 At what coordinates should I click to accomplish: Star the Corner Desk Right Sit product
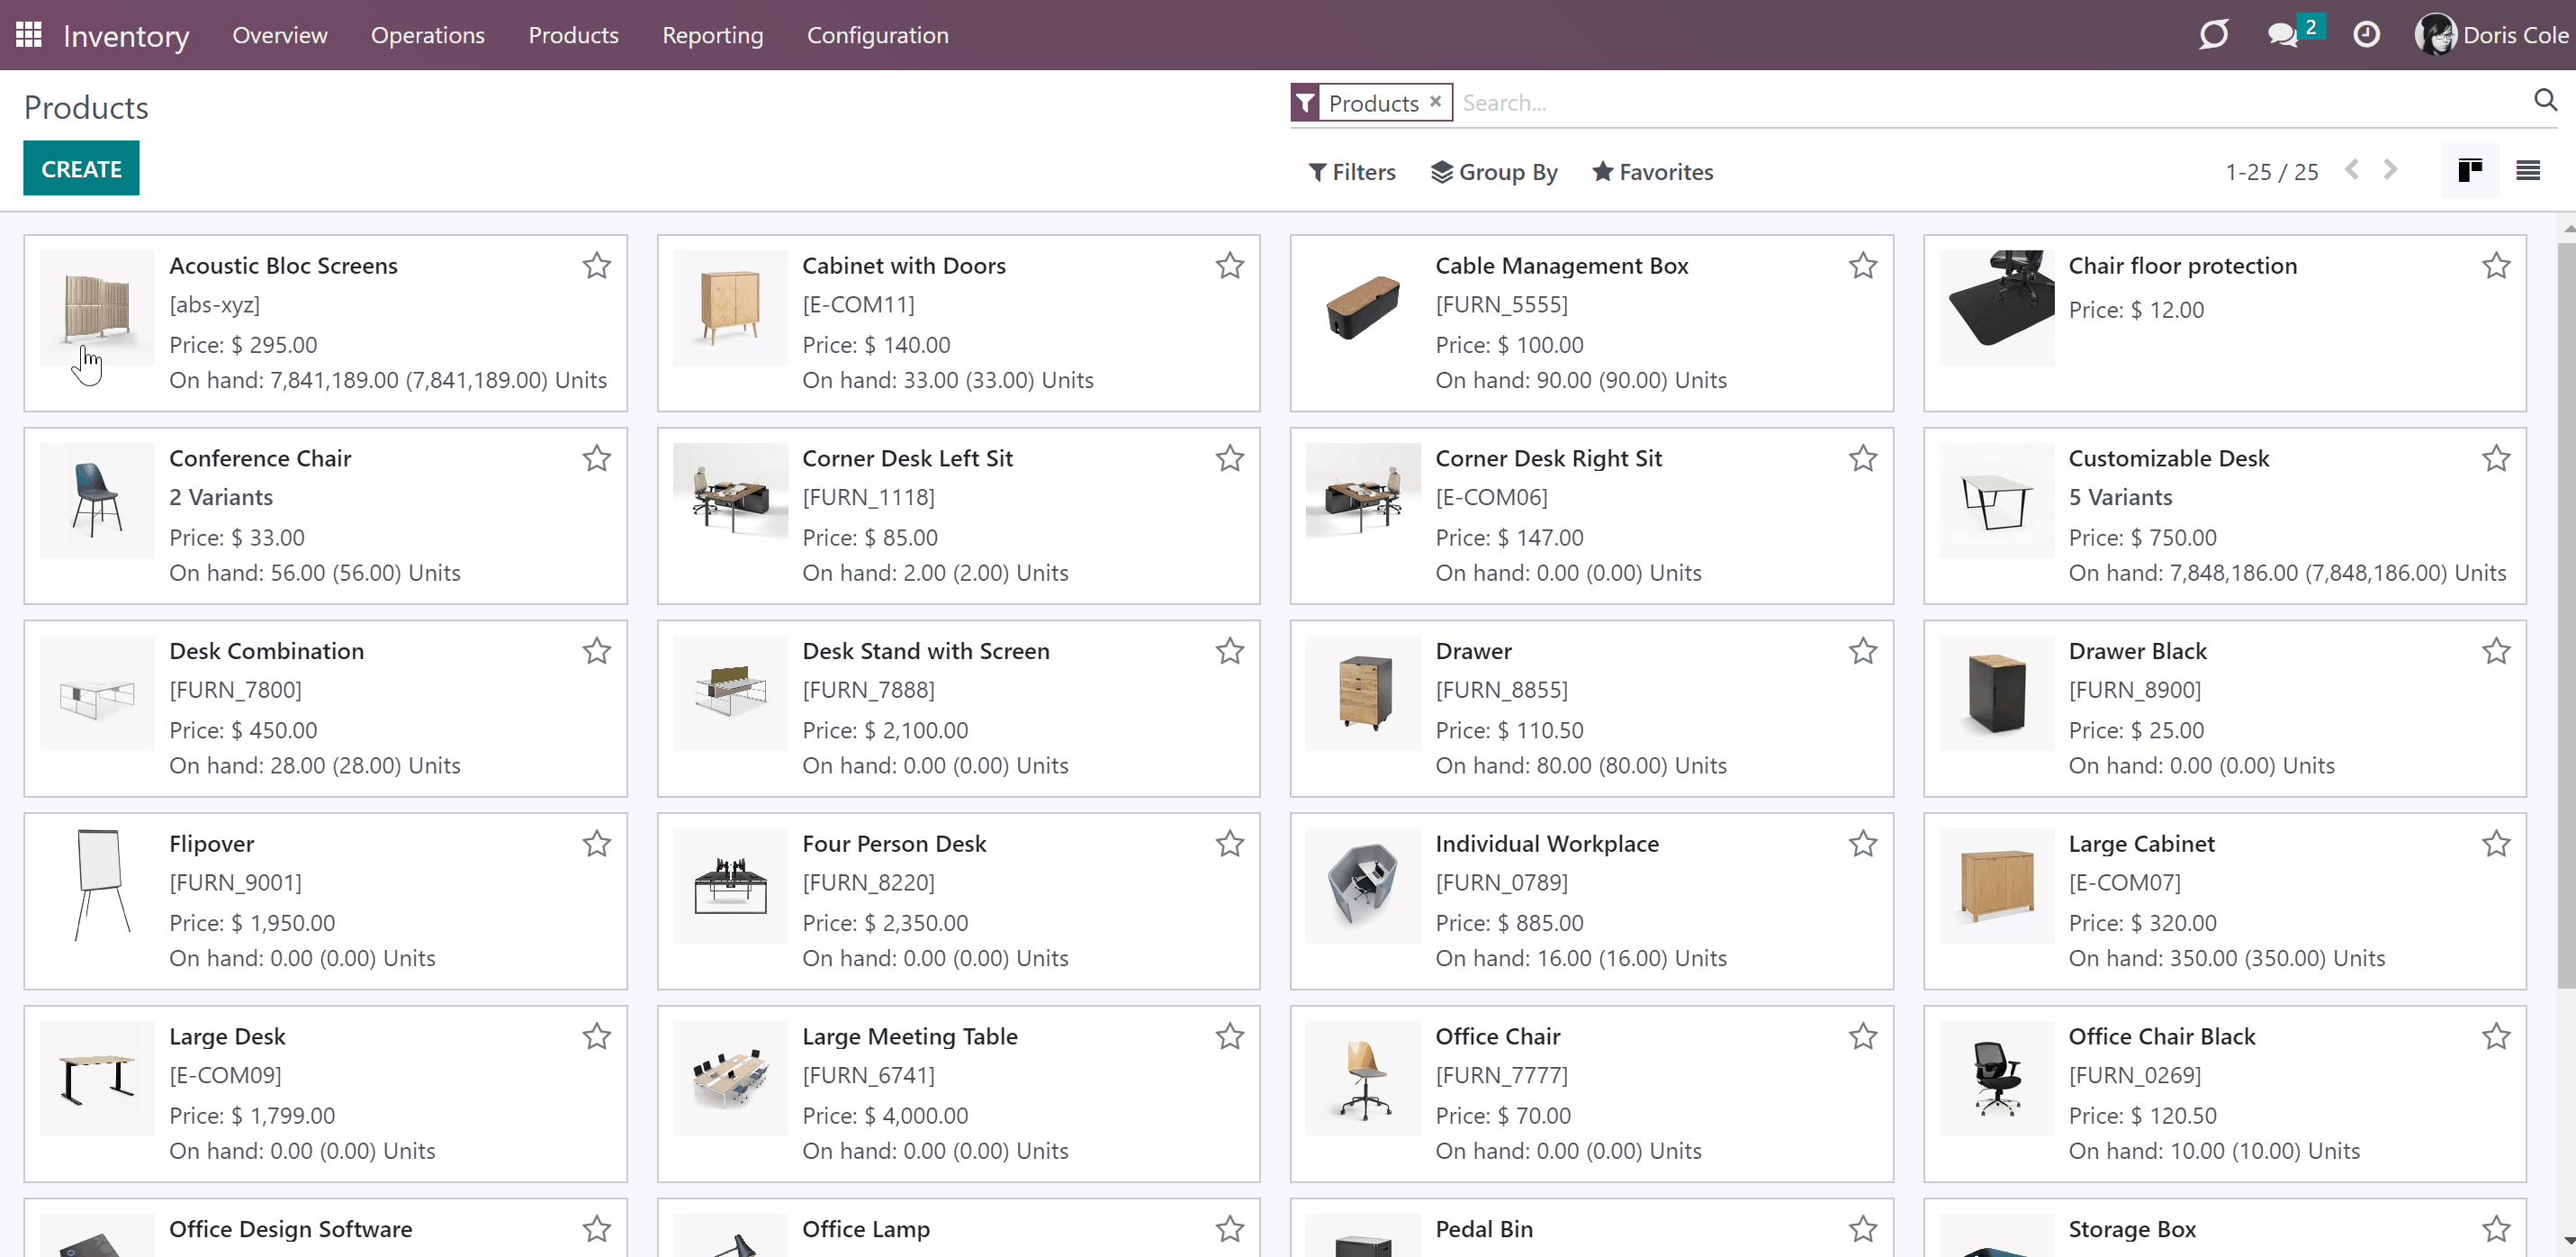coord(1863,458)
